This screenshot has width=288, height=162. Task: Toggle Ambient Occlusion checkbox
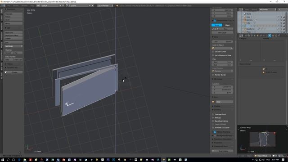click(x=213, y=128)
